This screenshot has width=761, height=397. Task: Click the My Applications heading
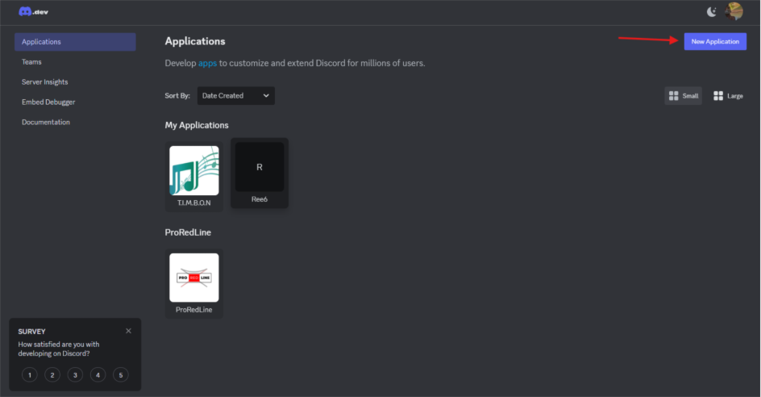[197, 125]
